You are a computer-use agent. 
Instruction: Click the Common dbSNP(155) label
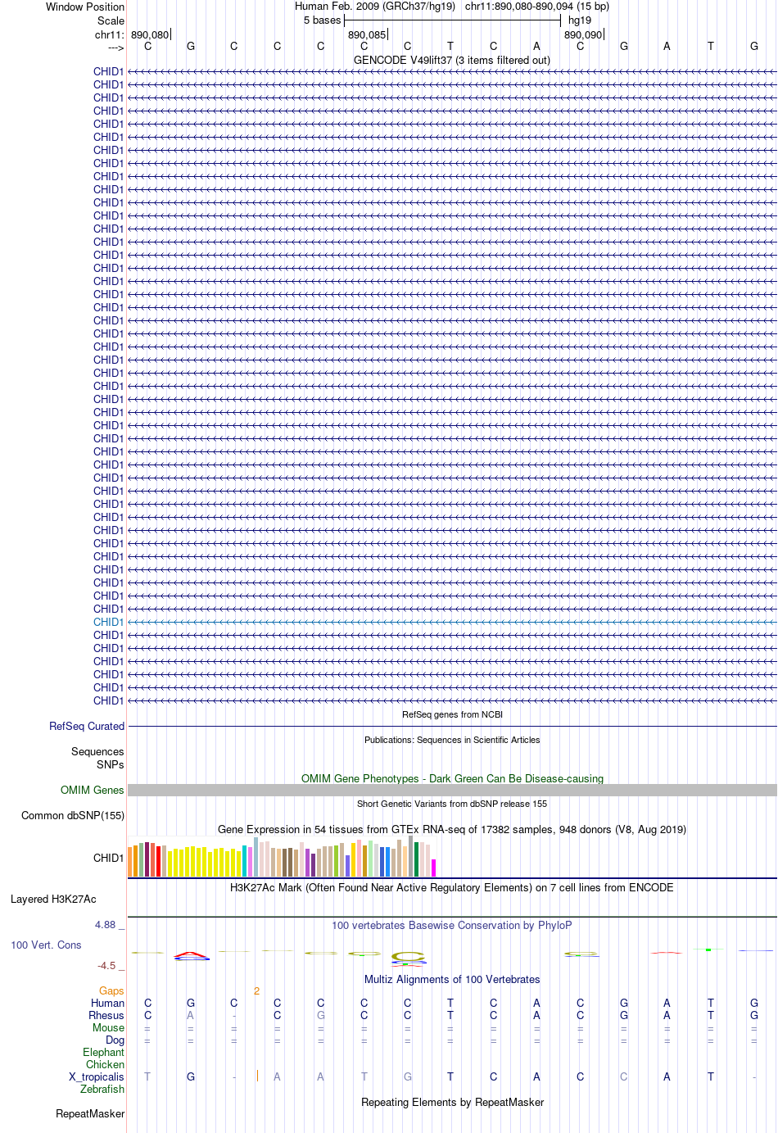(73, 815)
